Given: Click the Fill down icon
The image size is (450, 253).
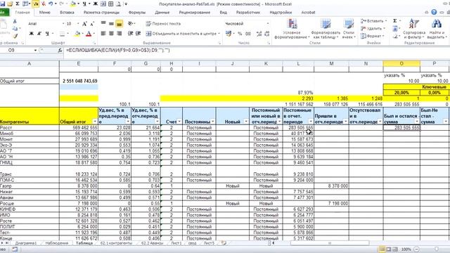Looking at the screenshot, I should [x=395, y=28].
